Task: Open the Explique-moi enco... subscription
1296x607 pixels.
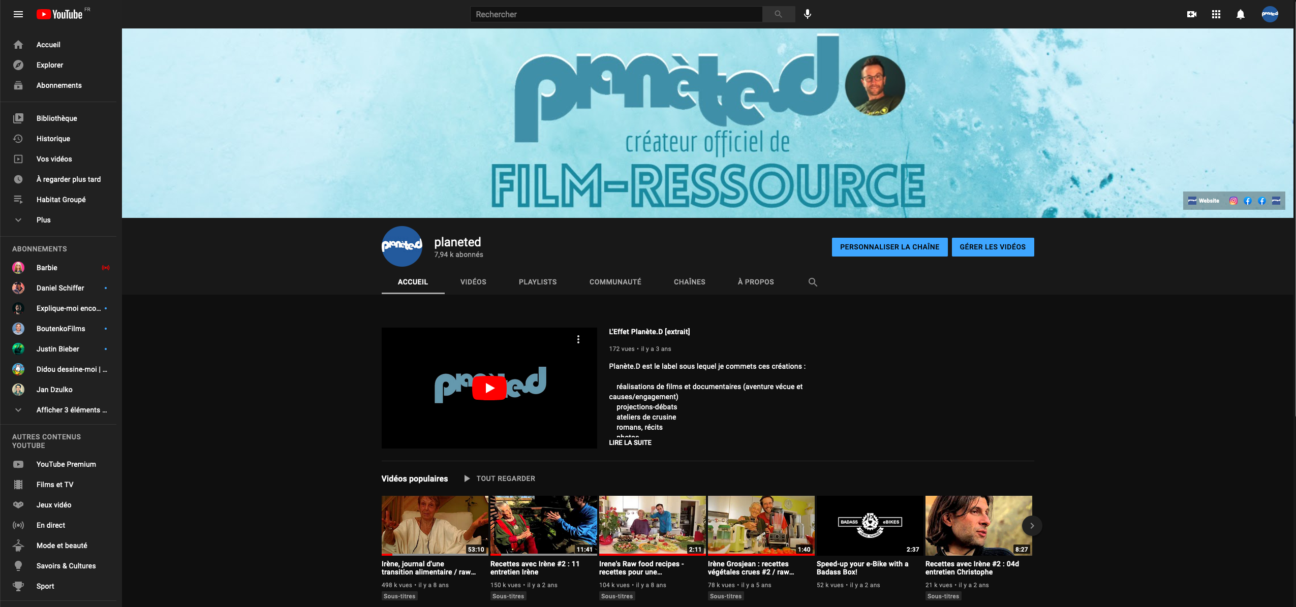Action: 61,308
